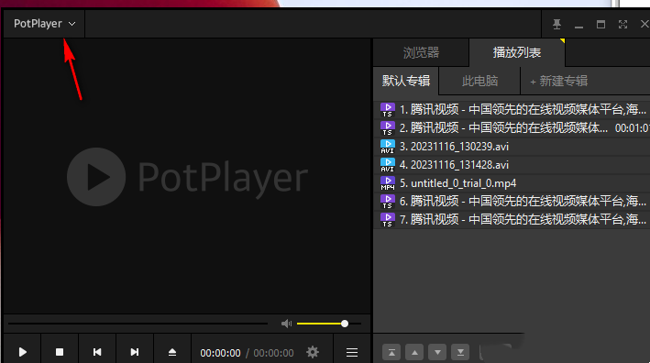The image size is (650, 363).
Task: Select playlist item 6 腾讯视频
Action: 512,201
